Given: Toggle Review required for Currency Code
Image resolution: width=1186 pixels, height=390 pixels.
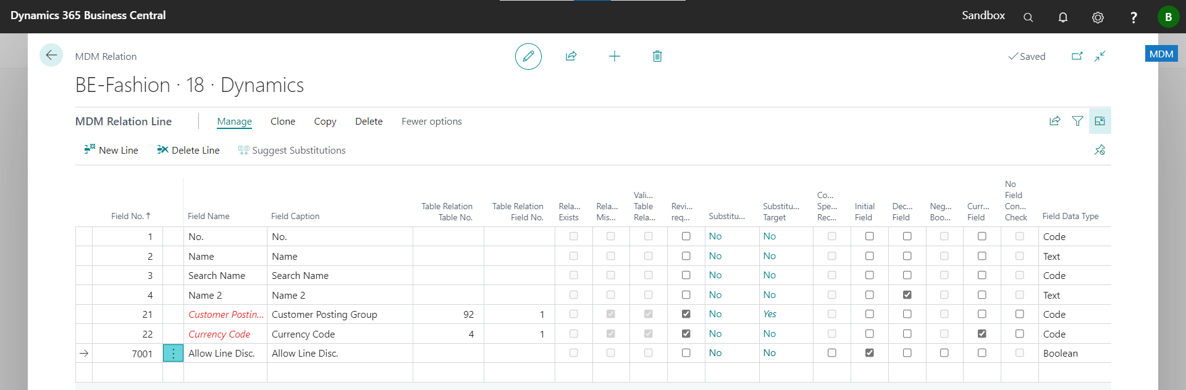Looking at the screenshot, I should coord(686,334).
